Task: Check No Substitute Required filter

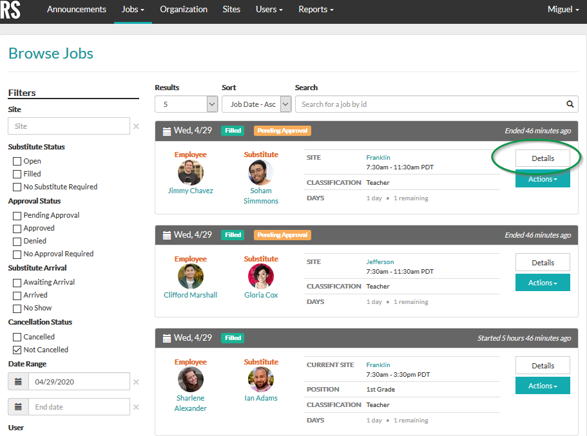Action: (x=17, y=187)
